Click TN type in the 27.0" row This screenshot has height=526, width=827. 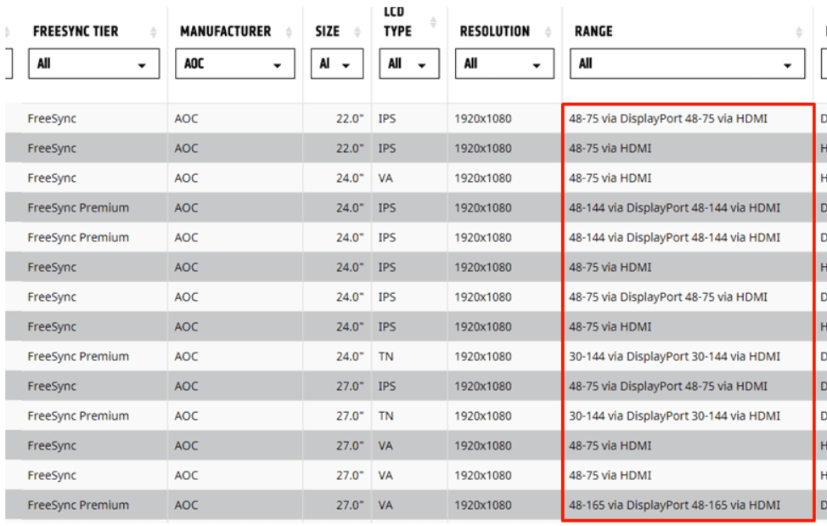385,416
